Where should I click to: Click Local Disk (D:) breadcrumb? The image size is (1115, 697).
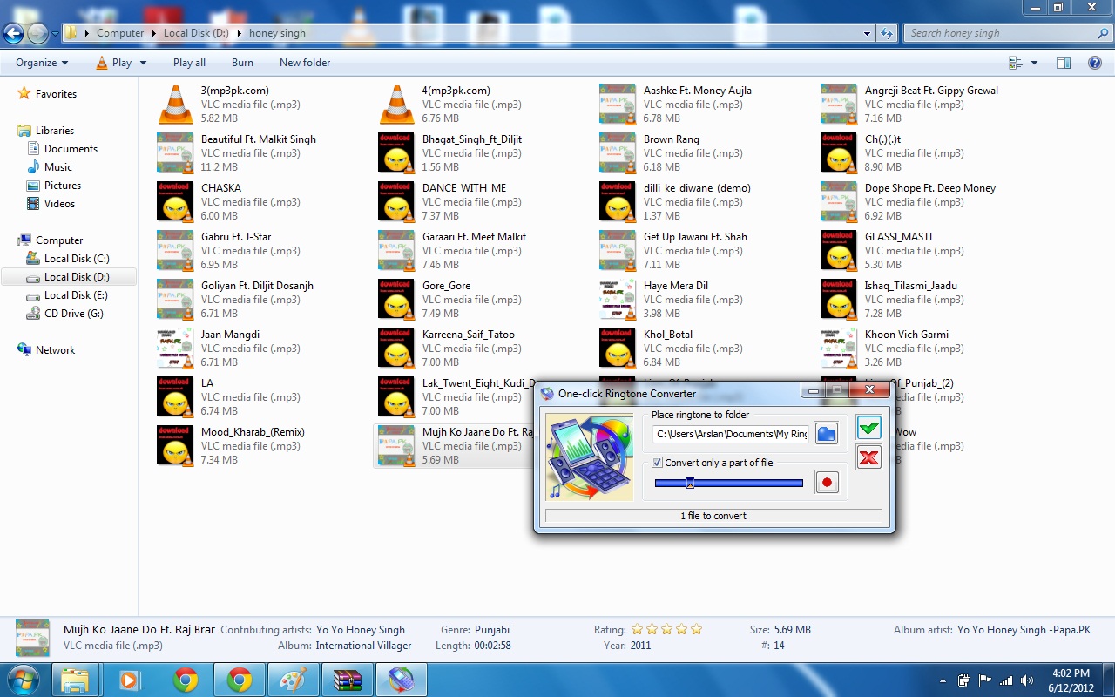(x=196, y=33)
